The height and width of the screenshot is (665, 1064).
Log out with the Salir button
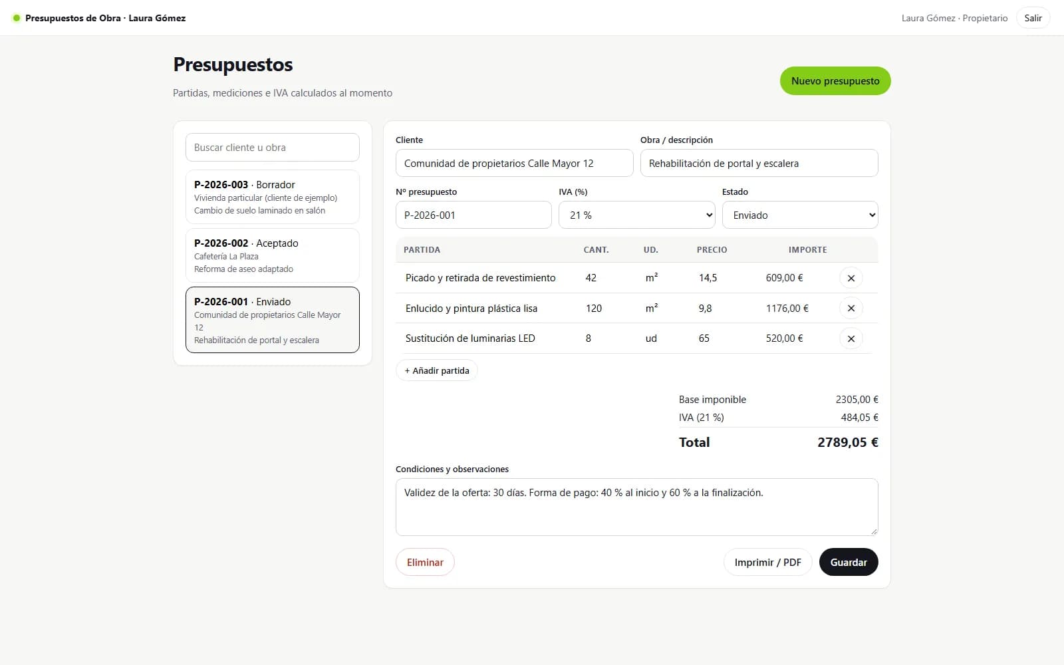click(1033, 18)
